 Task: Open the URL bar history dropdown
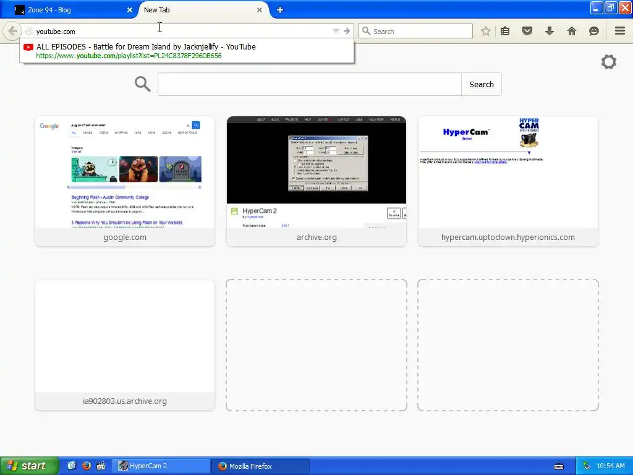[336, 31]
